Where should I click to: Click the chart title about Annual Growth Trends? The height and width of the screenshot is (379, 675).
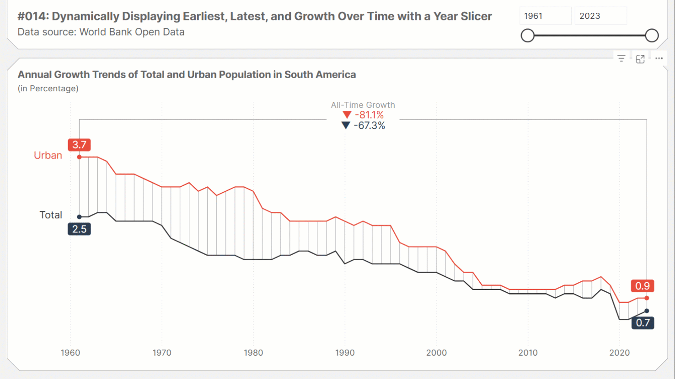[x=187, y=74]
